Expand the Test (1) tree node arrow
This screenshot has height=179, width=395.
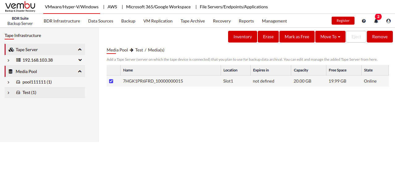pos(9,93)
